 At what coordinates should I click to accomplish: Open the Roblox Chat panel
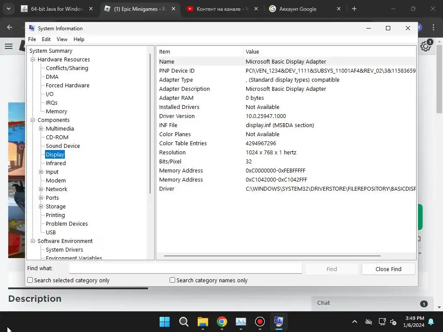tap(372, 303)
